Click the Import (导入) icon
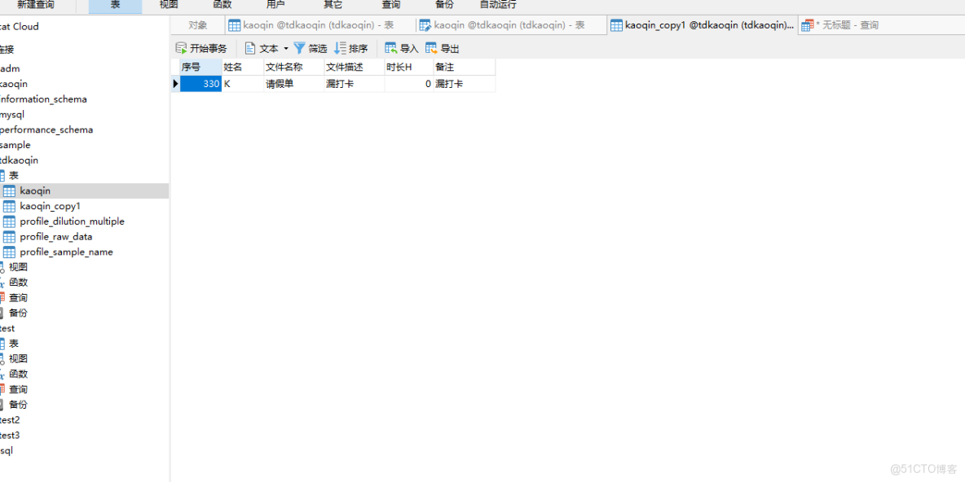 [x=399, y=47]
